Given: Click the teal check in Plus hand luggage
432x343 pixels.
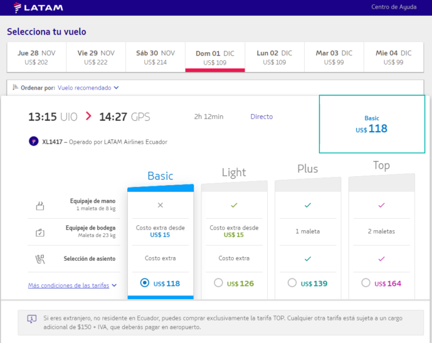Looking at the screenshot, I should tap(308, 205).
